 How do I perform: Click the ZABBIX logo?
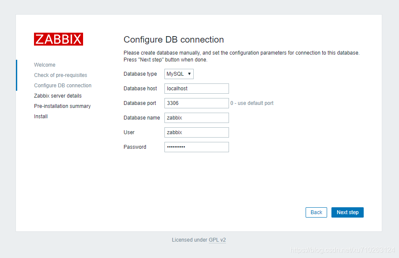(59, 39)
